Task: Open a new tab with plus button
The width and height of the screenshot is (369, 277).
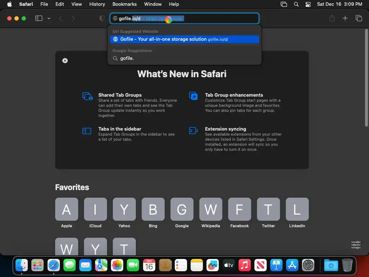Action: tap(345, 18)
